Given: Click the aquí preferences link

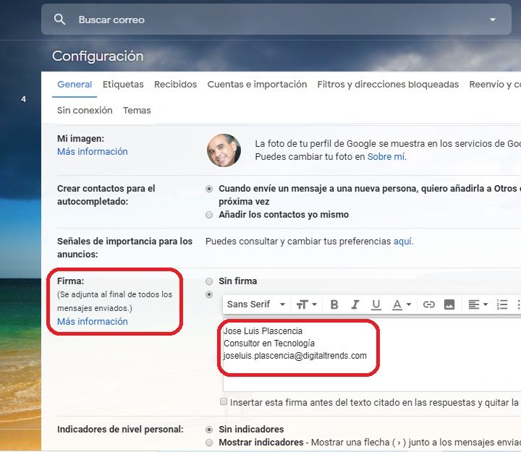Looking at the screenshot, I should click(402, 242).
